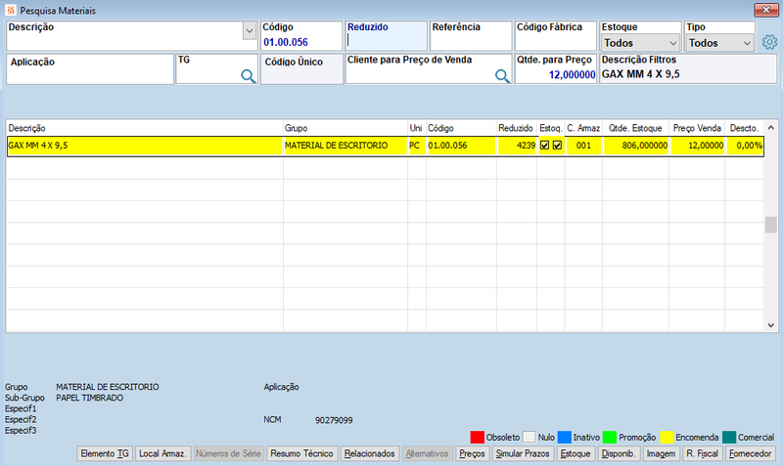Click the Descrição Filtros field

[x=688, y=68]
